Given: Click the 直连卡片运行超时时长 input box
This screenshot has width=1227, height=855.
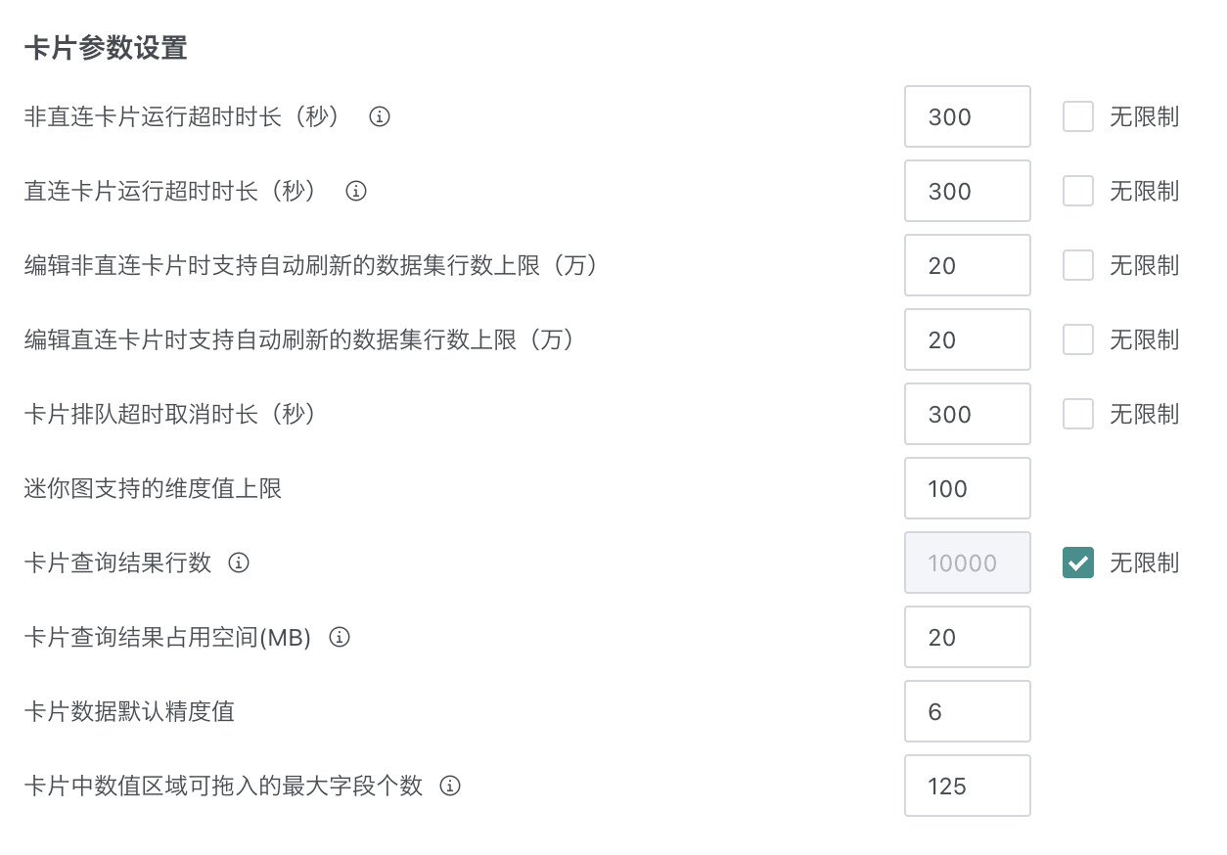Looking at the screenshot, I should tap(967, 192).
